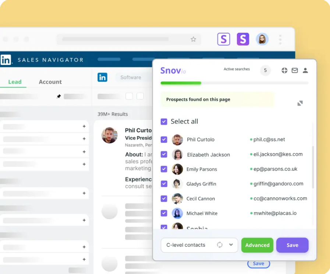Click Emily Parsons's avatar in list
The image size is (330, 274).
pos(177,169)
